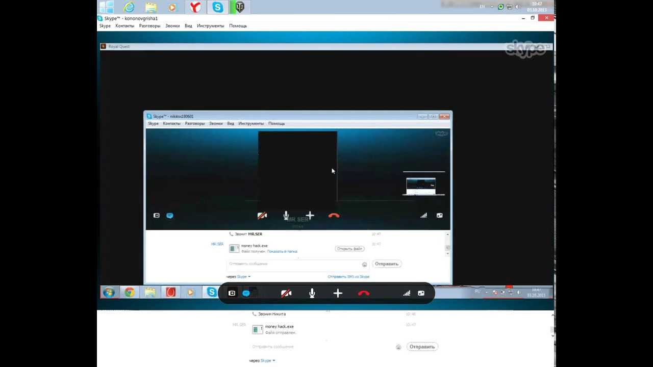Open media player icon on top taskbar
The image size is (653, 367).
pos(172,7)
